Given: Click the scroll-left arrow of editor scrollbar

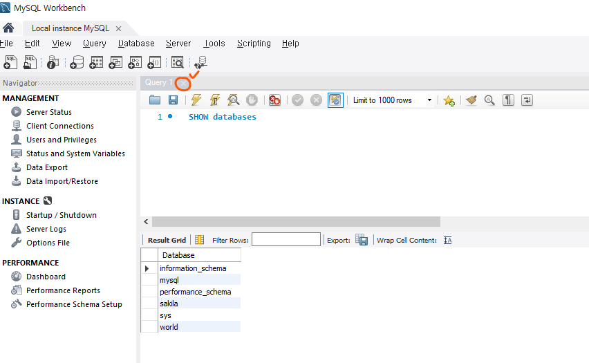Looking at the screenshot, I should coord(146,222).
